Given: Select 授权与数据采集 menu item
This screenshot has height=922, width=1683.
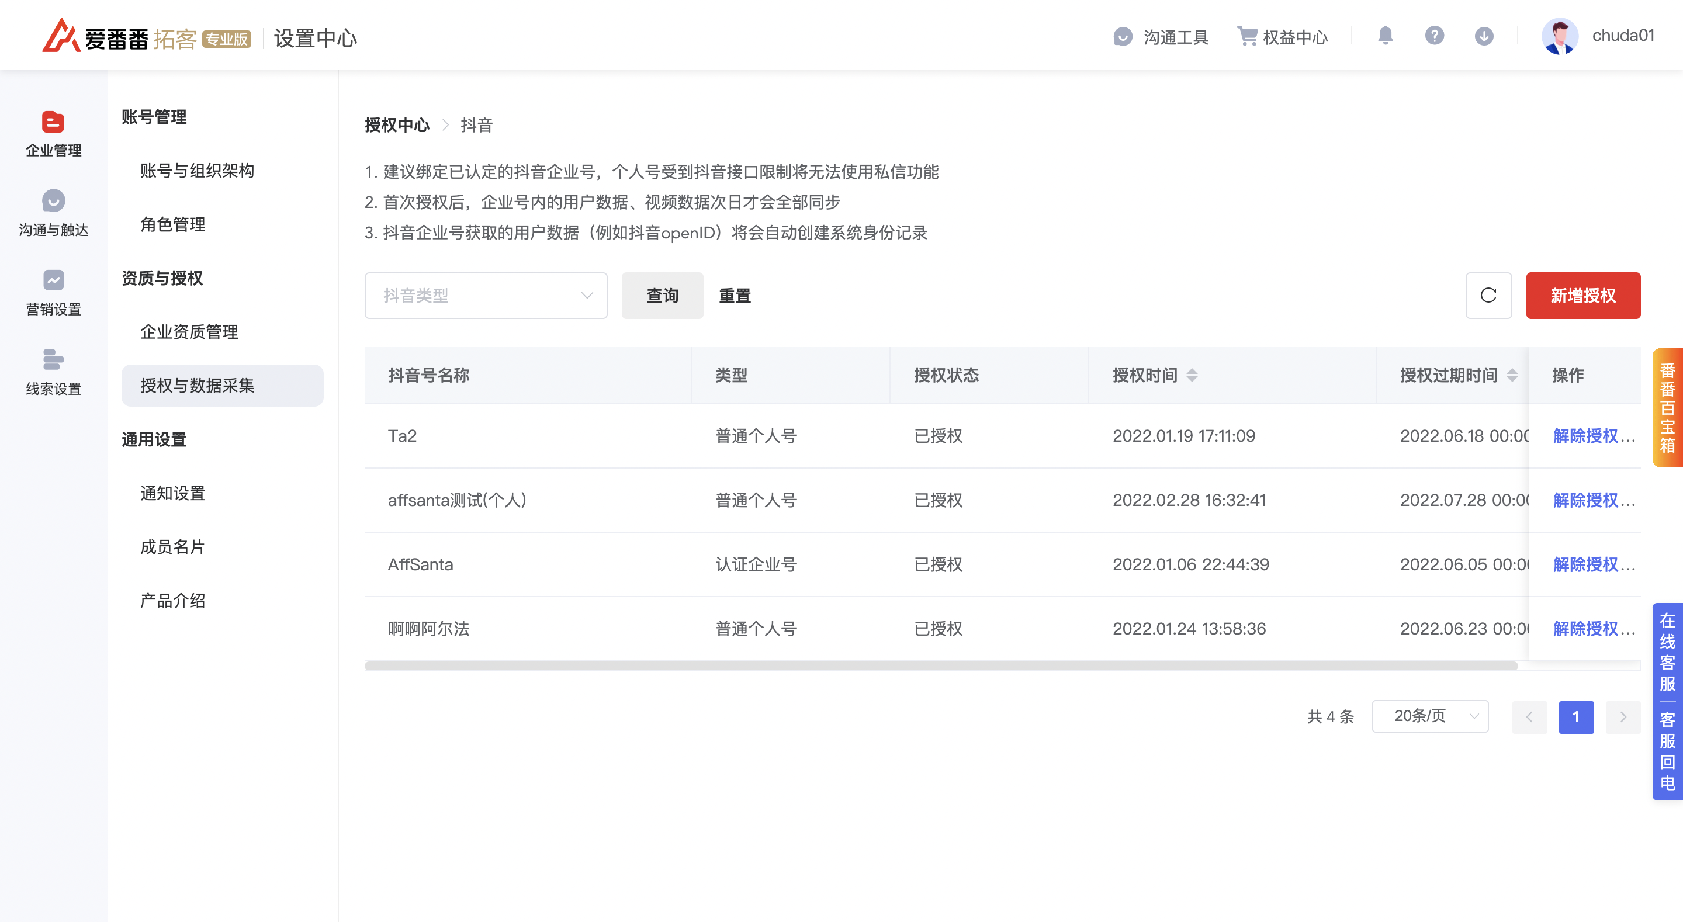Looking at the screenshot, I should point(222,386).
